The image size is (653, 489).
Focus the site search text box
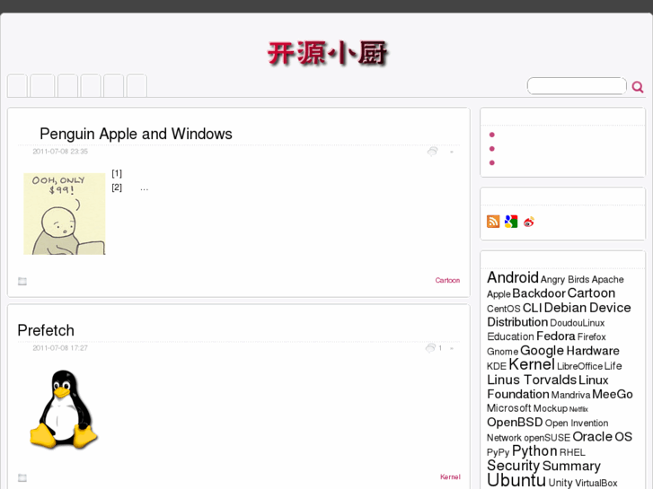[577, 86]
